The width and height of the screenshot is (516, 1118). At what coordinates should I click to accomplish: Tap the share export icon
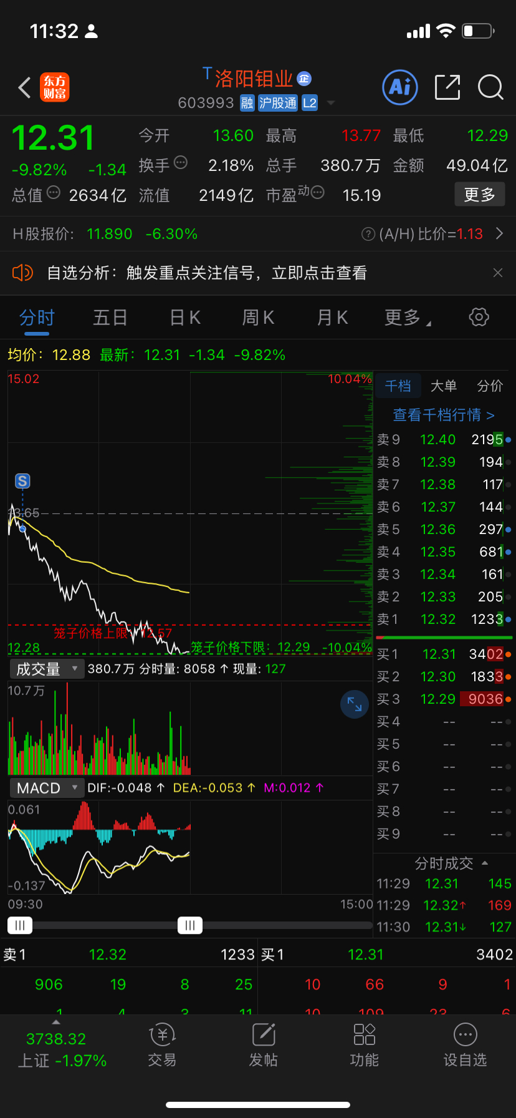pyautogui.click(x=447, y=87)
